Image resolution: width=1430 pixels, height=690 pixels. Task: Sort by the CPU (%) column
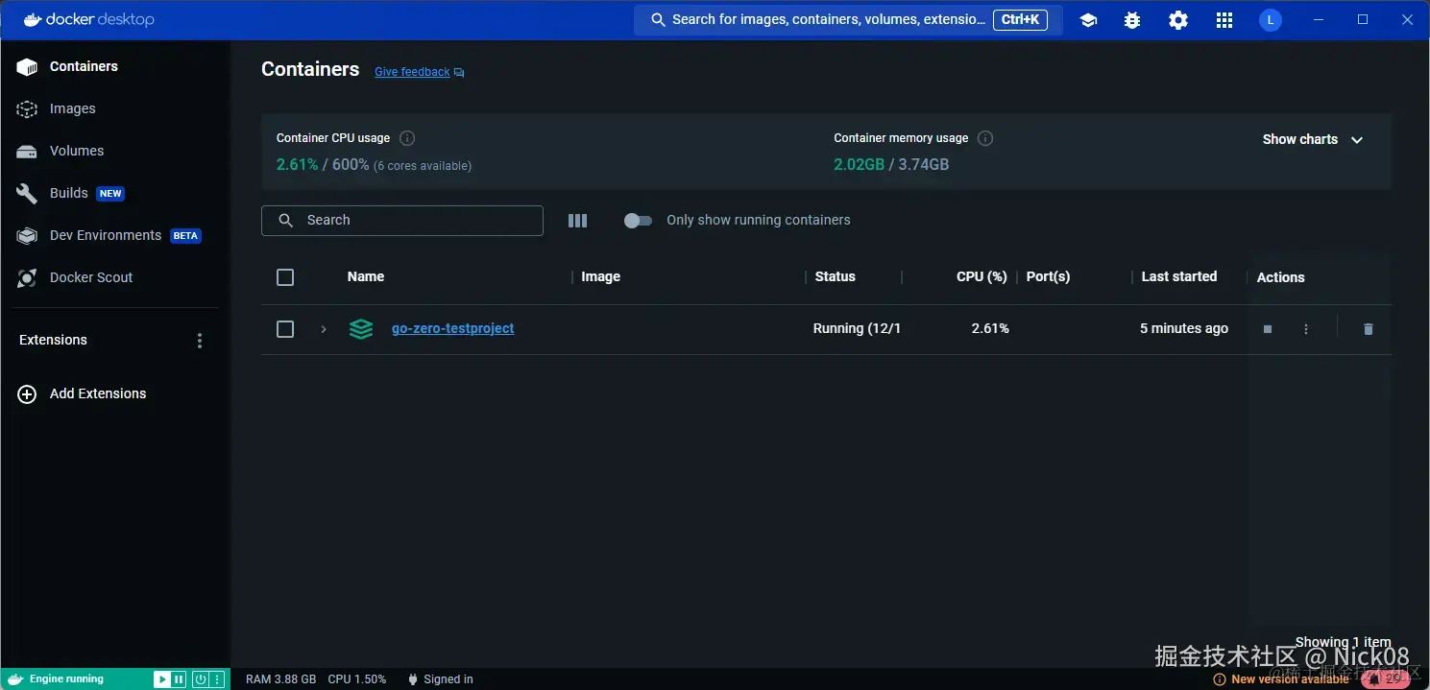click(x=982, y=276)
